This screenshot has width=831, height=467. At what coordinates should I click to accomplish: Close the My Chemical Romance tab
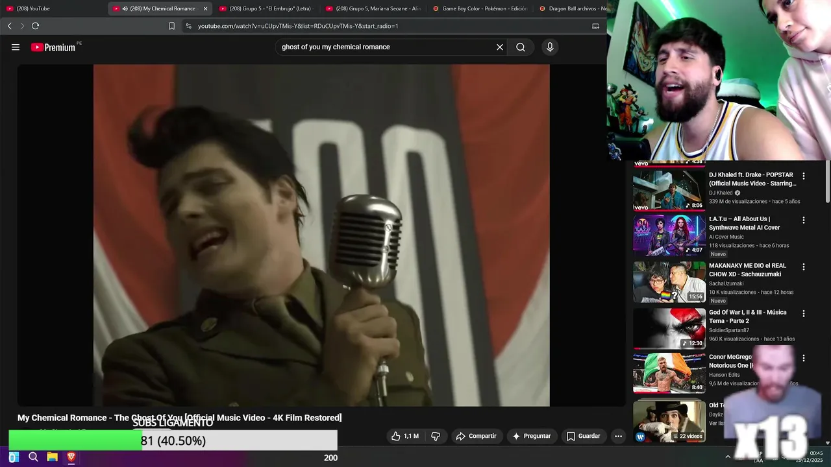(x=206, y=8)
